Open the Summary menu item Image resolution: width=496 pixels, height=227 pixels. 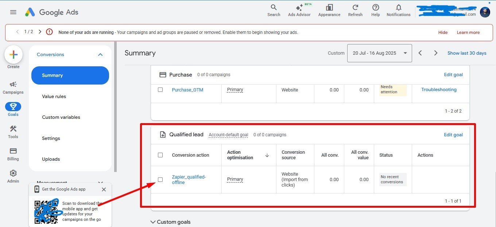70,75
